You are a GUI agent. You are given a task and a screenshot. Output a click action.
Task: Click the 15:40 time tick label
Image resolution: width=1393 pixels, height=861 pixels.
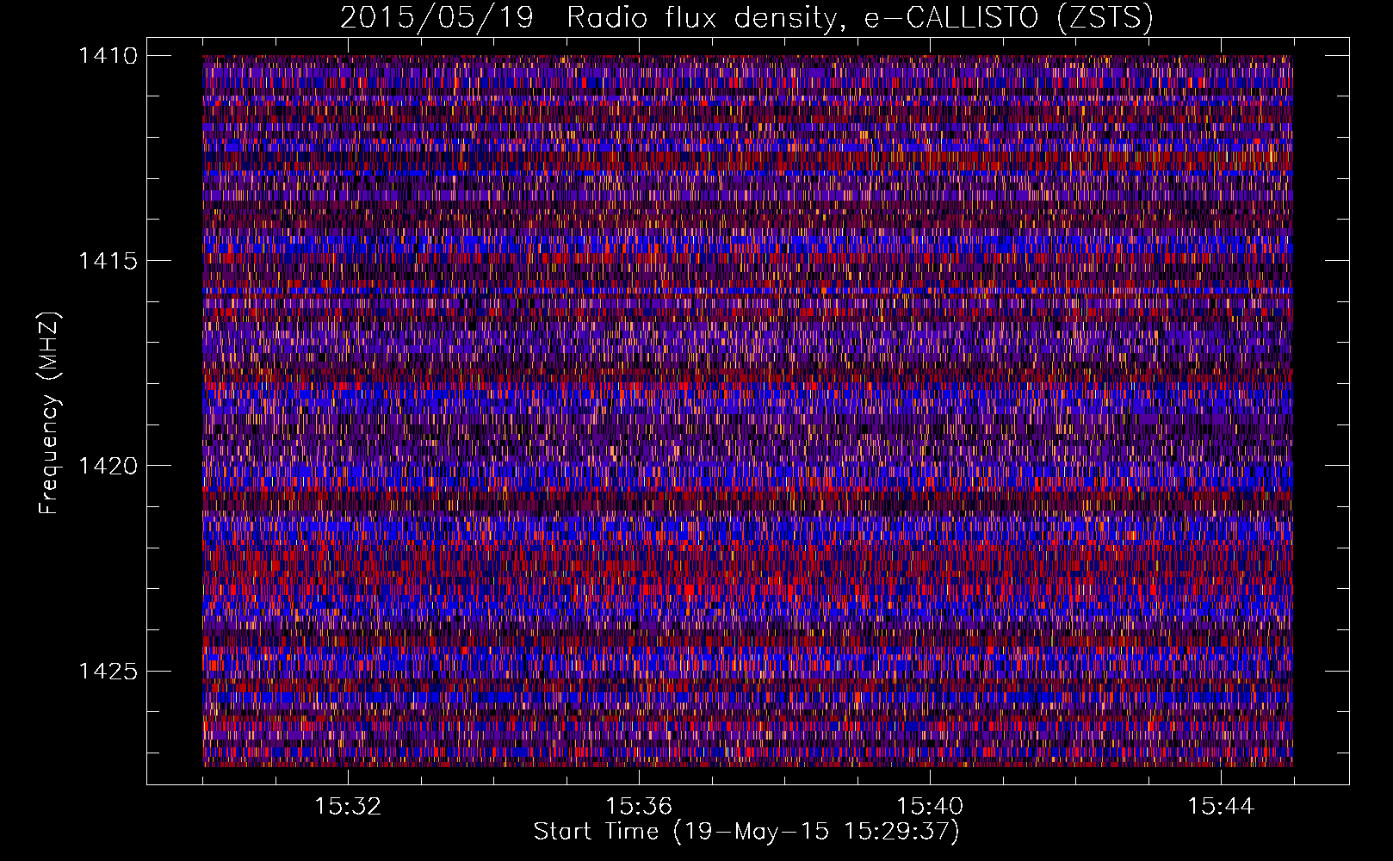point(930,807)
